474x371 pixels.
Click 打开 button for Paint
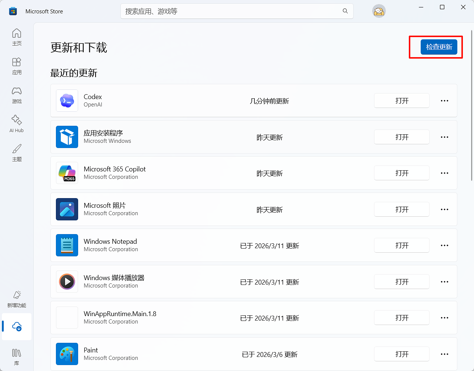click(402, 354)
